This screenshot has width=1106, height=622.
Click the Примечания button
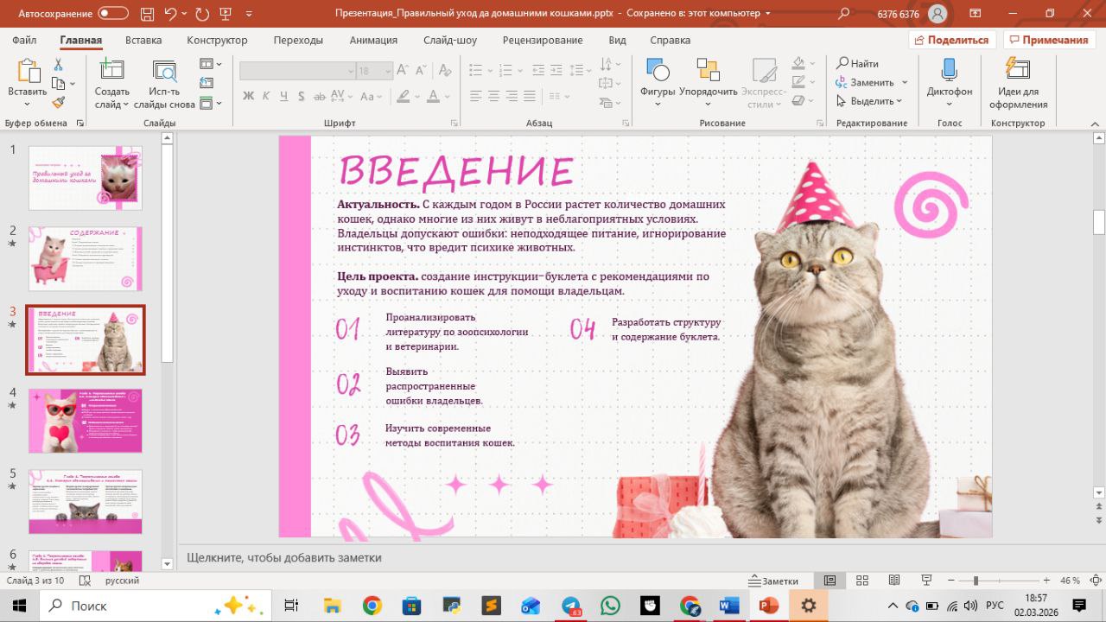click(1048, 40)
